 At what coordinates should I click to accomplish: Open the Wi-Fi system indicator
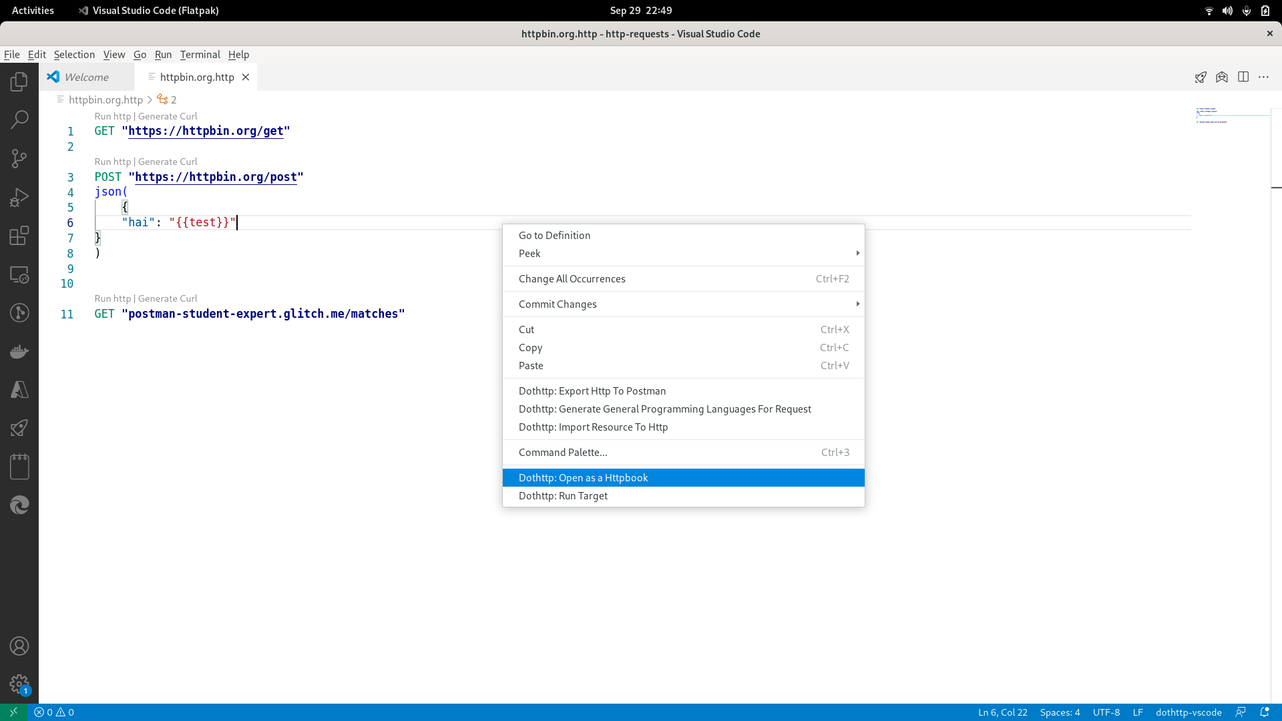tap(1209, 11)
